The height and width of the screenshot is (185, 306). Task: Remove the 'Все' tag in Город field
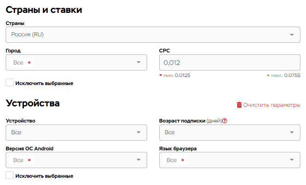click(x=29, y=62)
